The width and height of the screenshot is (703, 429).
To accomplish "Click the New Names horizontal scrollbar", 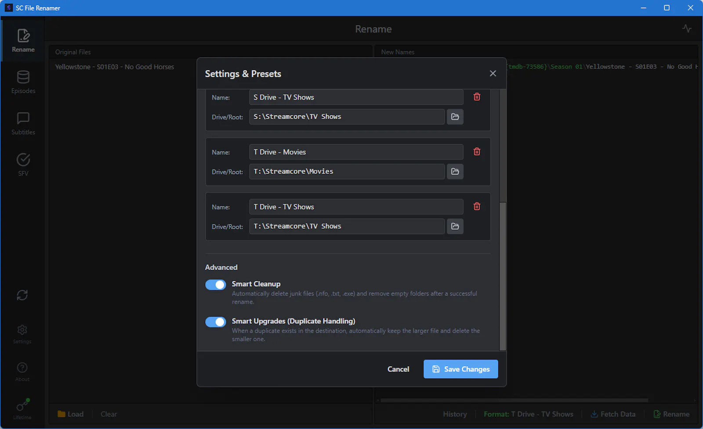I will (x=514, y=400).
